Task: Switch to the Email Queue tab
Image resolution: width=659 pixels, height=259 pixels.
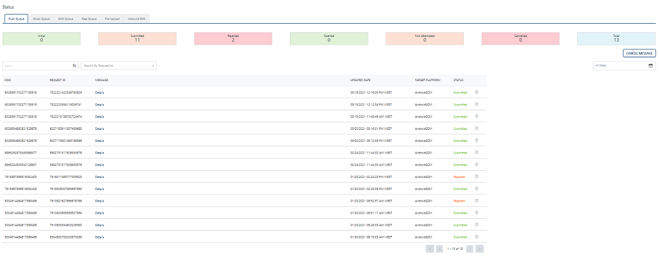Action: point(42,18)
